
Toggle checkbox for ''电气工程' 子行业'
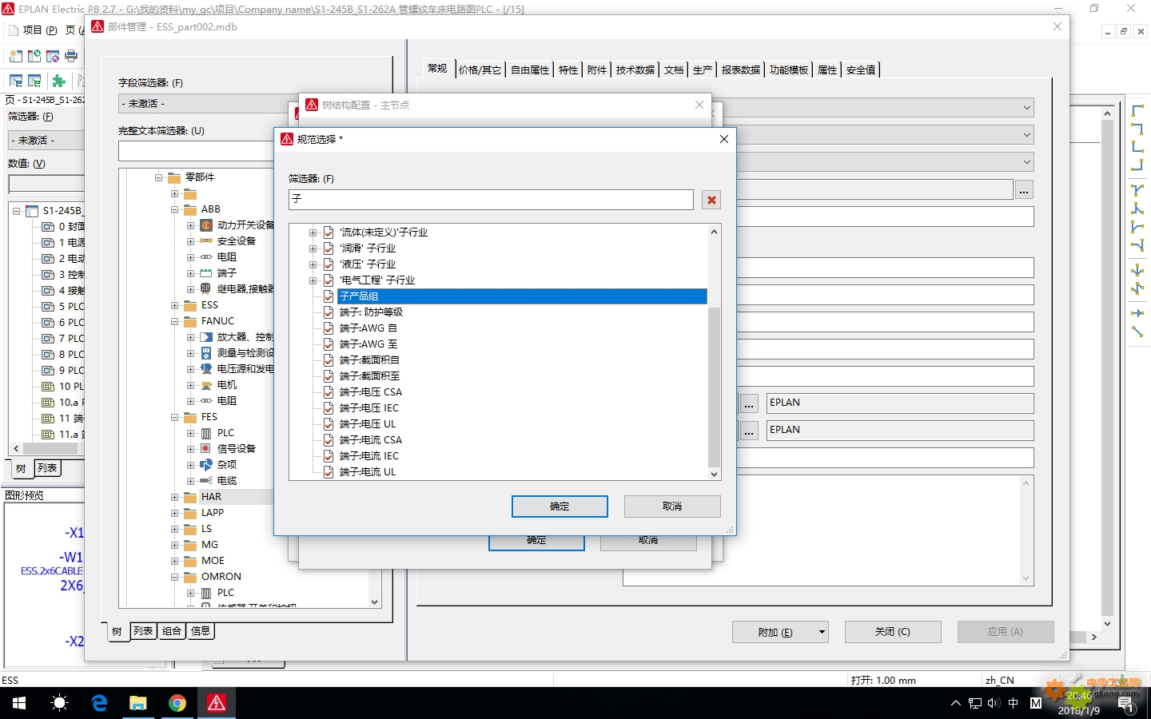(x=329, y=280)
